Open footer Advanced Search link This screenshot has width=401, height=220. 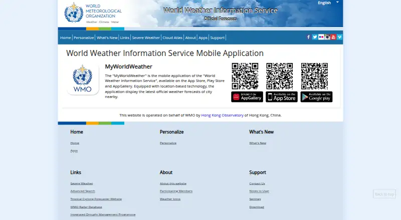[83, 191]
